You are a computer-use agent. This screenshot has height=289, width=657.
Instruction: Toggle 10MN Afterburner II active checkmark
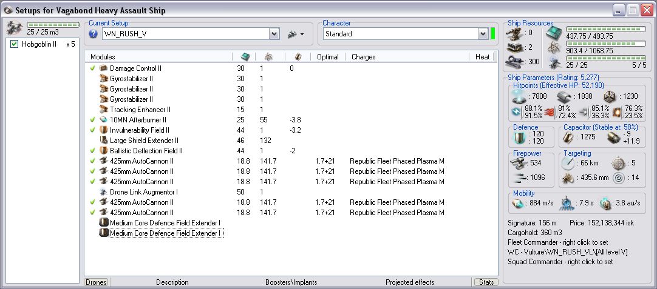93,119
